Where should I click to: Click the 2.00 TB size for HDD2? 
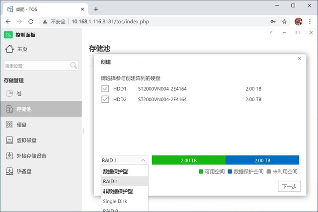click(253, 99)
